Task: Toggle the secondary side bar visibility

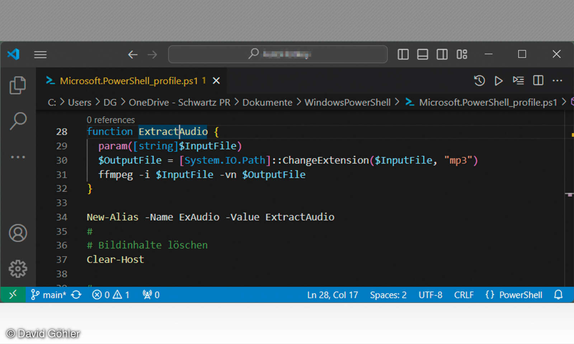Action: pyautogui.click(x=442, y=54)
